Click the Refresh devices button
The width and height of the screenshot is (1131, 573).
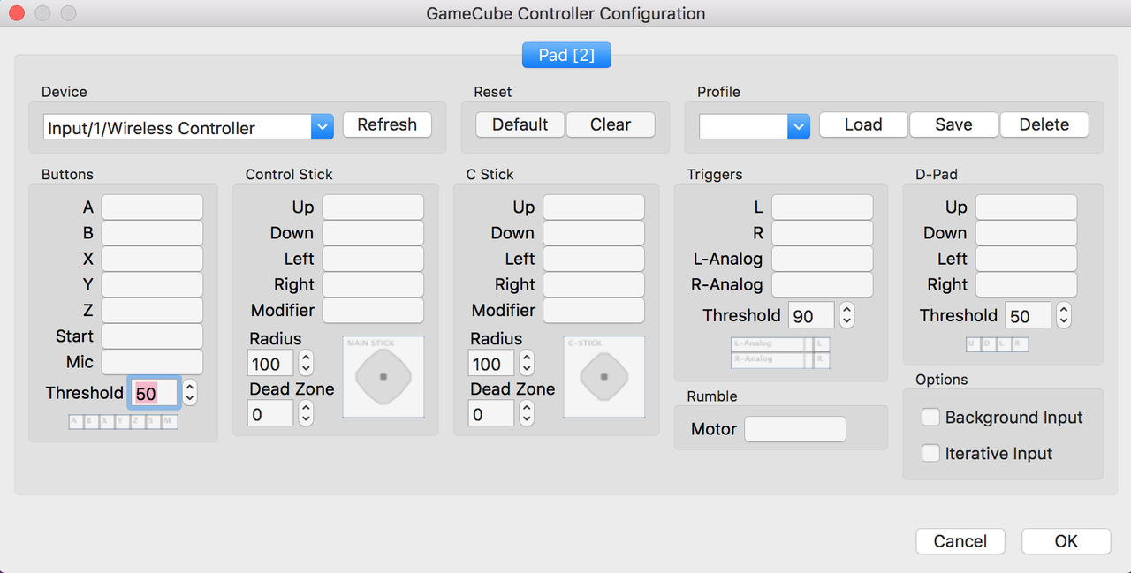coord(387,124)
